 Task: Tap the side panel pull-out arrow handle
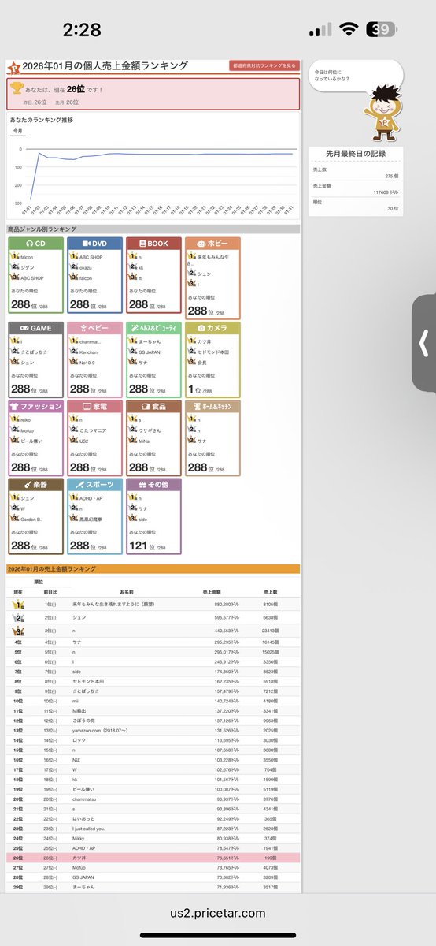pos(423,342)
